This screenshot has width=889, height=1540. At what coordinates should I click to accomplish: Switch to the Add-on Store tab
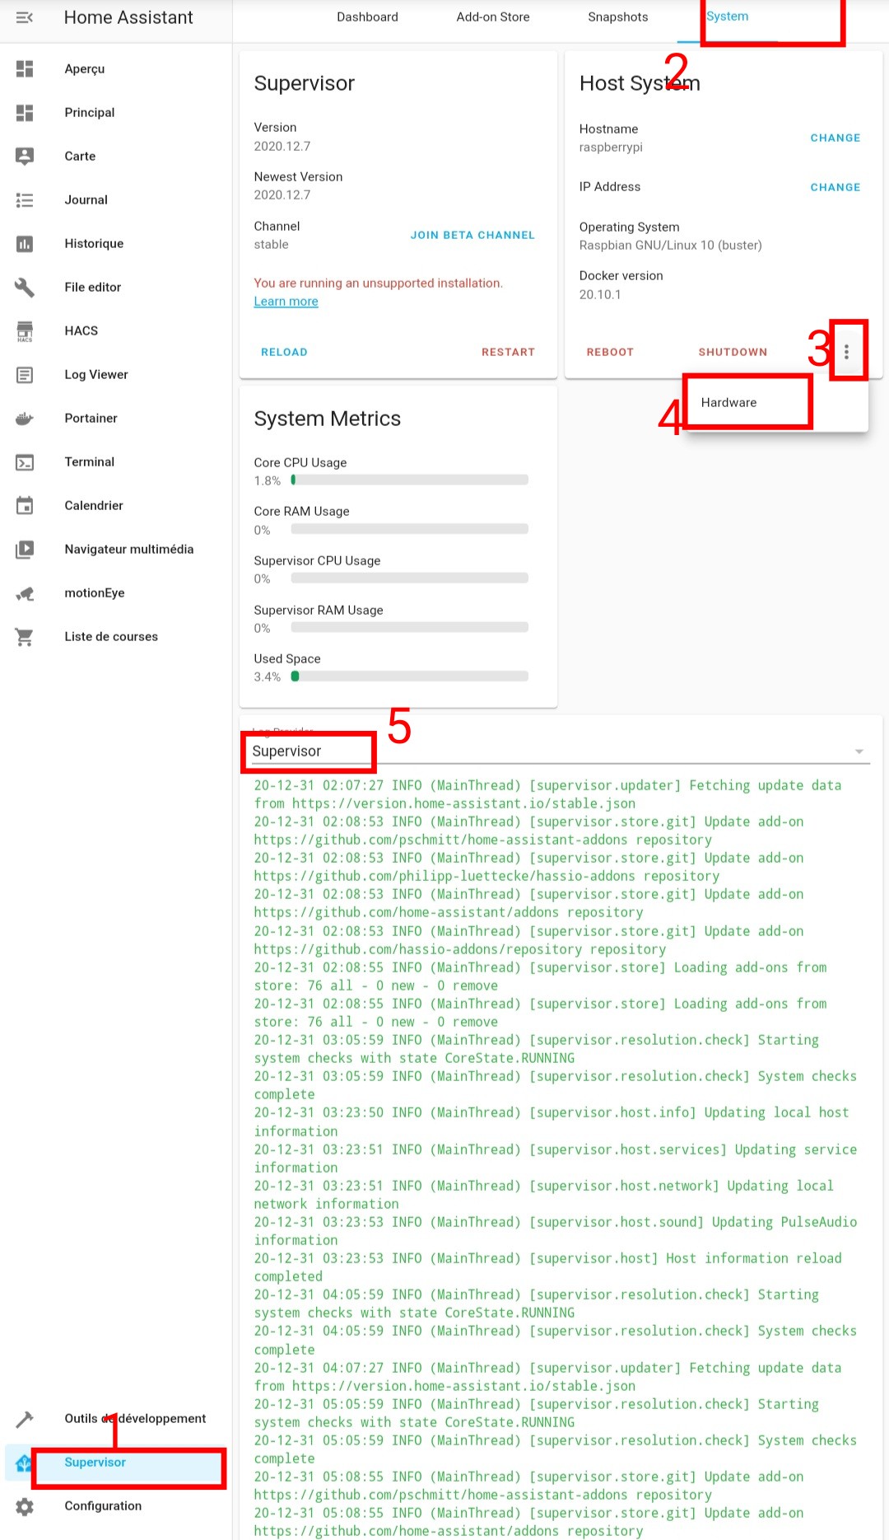tap(493, 16)
